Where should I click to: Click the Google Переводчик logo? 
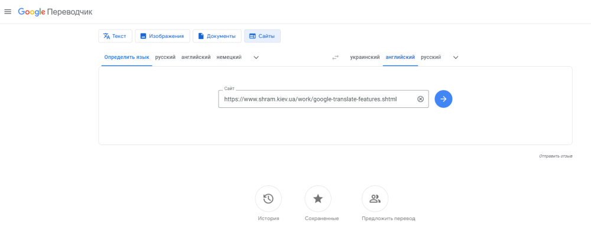coord(55,12)
